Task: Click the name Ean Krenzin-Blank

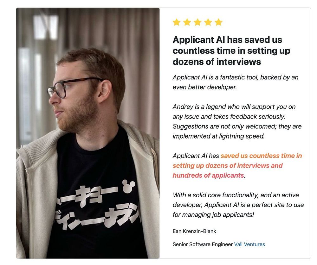Action: point(194,231)
